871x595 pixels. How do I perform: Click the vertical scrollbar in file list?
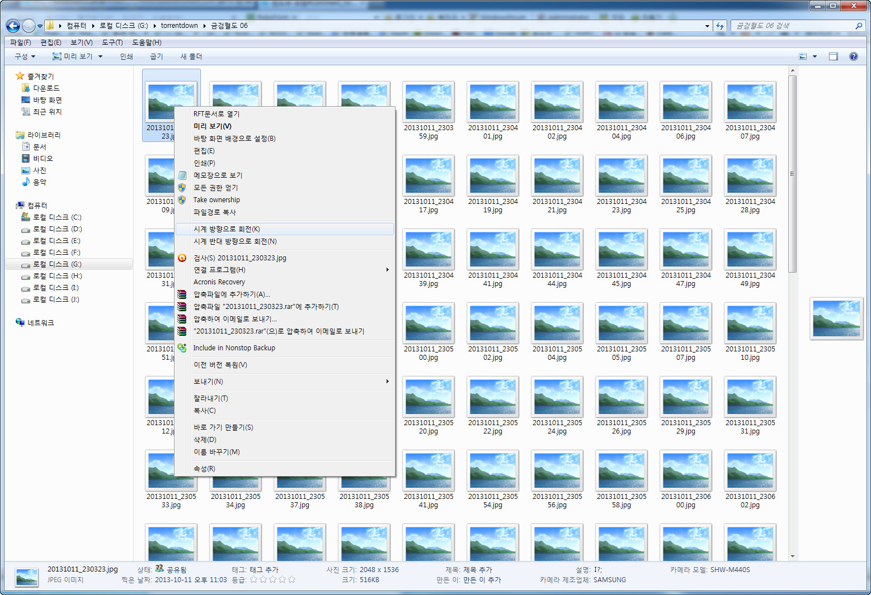(792, 174)
